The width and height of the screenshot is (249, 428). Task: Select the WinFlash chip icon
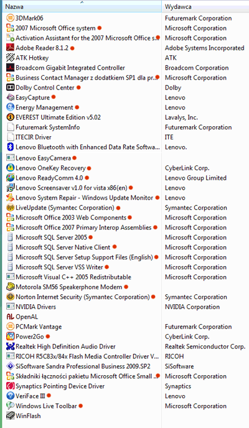[10, 416]
